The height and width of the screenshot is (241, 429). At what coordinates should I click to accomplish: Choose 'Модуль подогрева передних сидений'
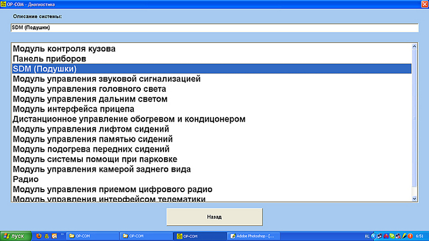[212, 149]
